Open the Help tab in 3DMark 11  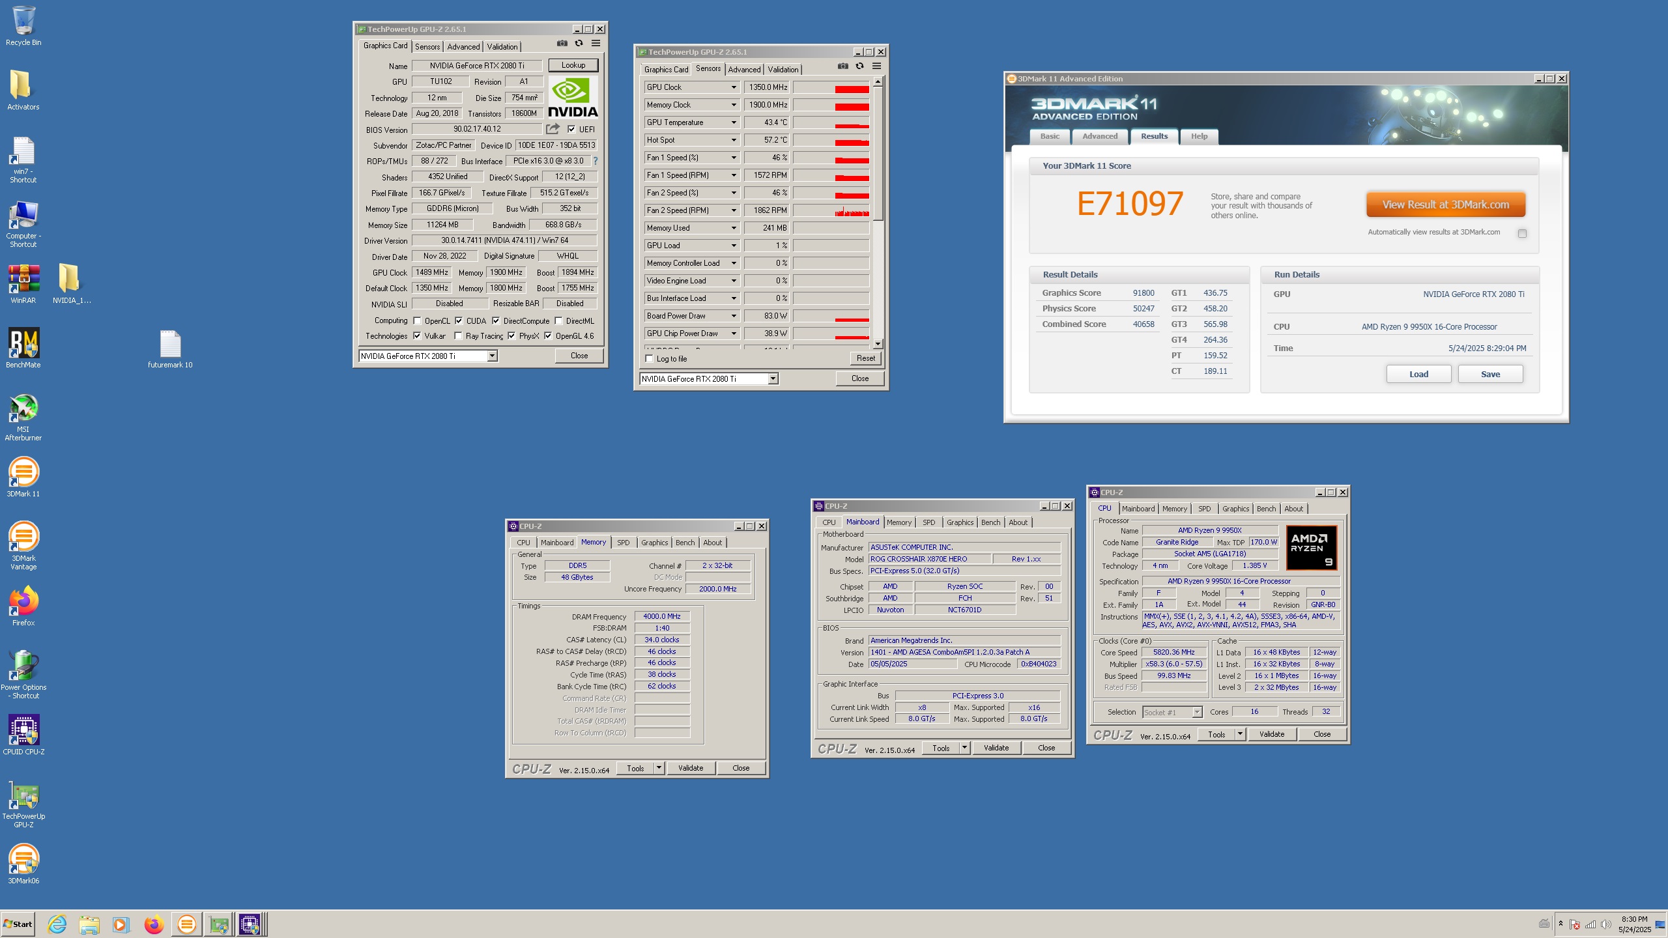pos(1199,136)
